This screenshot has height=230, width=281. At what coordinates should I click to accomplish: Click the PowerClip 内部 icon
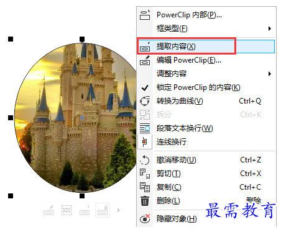point(145,15)
